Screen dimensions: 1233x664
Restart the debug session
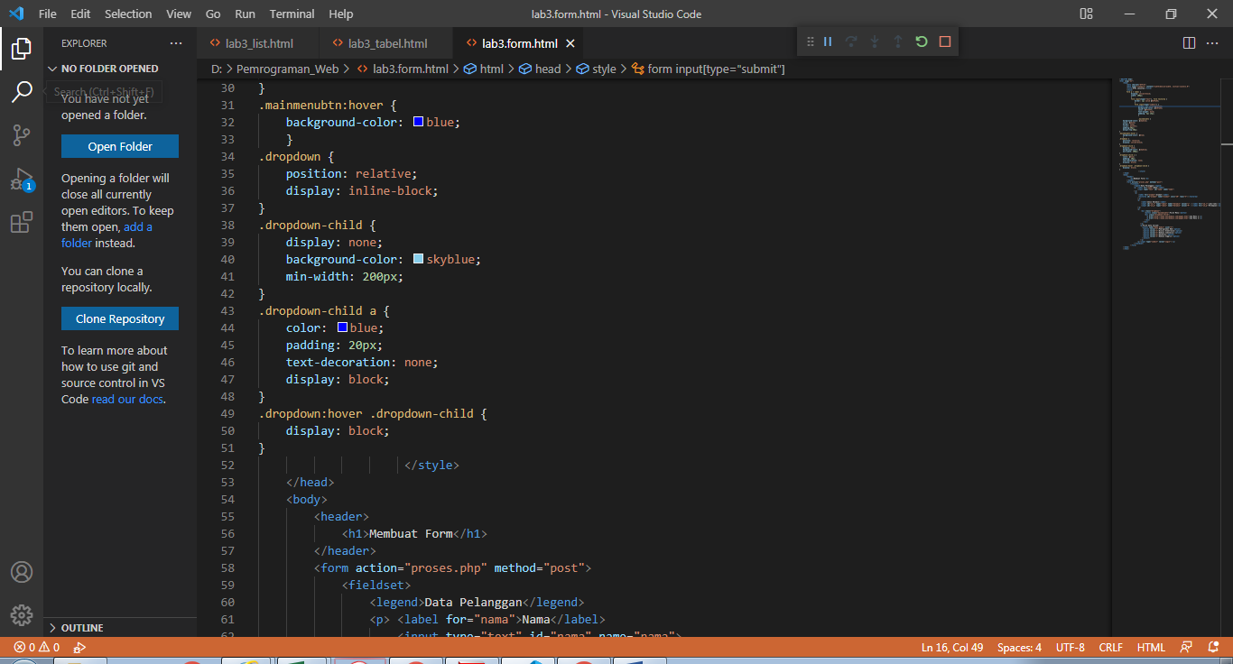click(920, 41)
